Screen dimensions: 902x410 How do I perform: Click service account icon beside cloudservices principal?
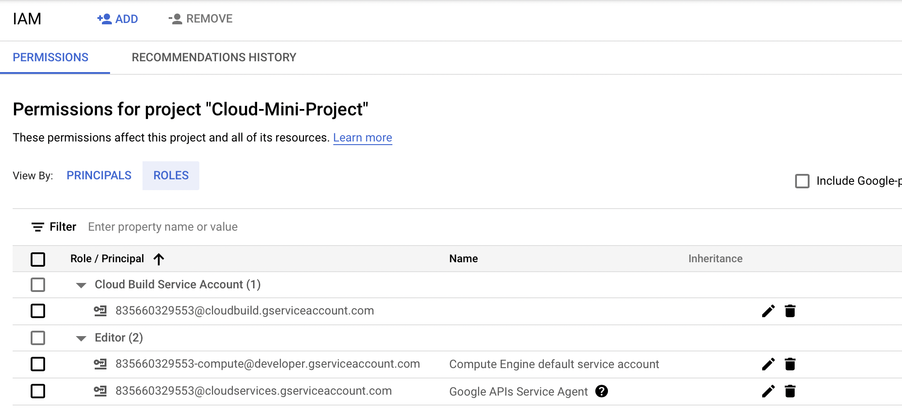100,391
